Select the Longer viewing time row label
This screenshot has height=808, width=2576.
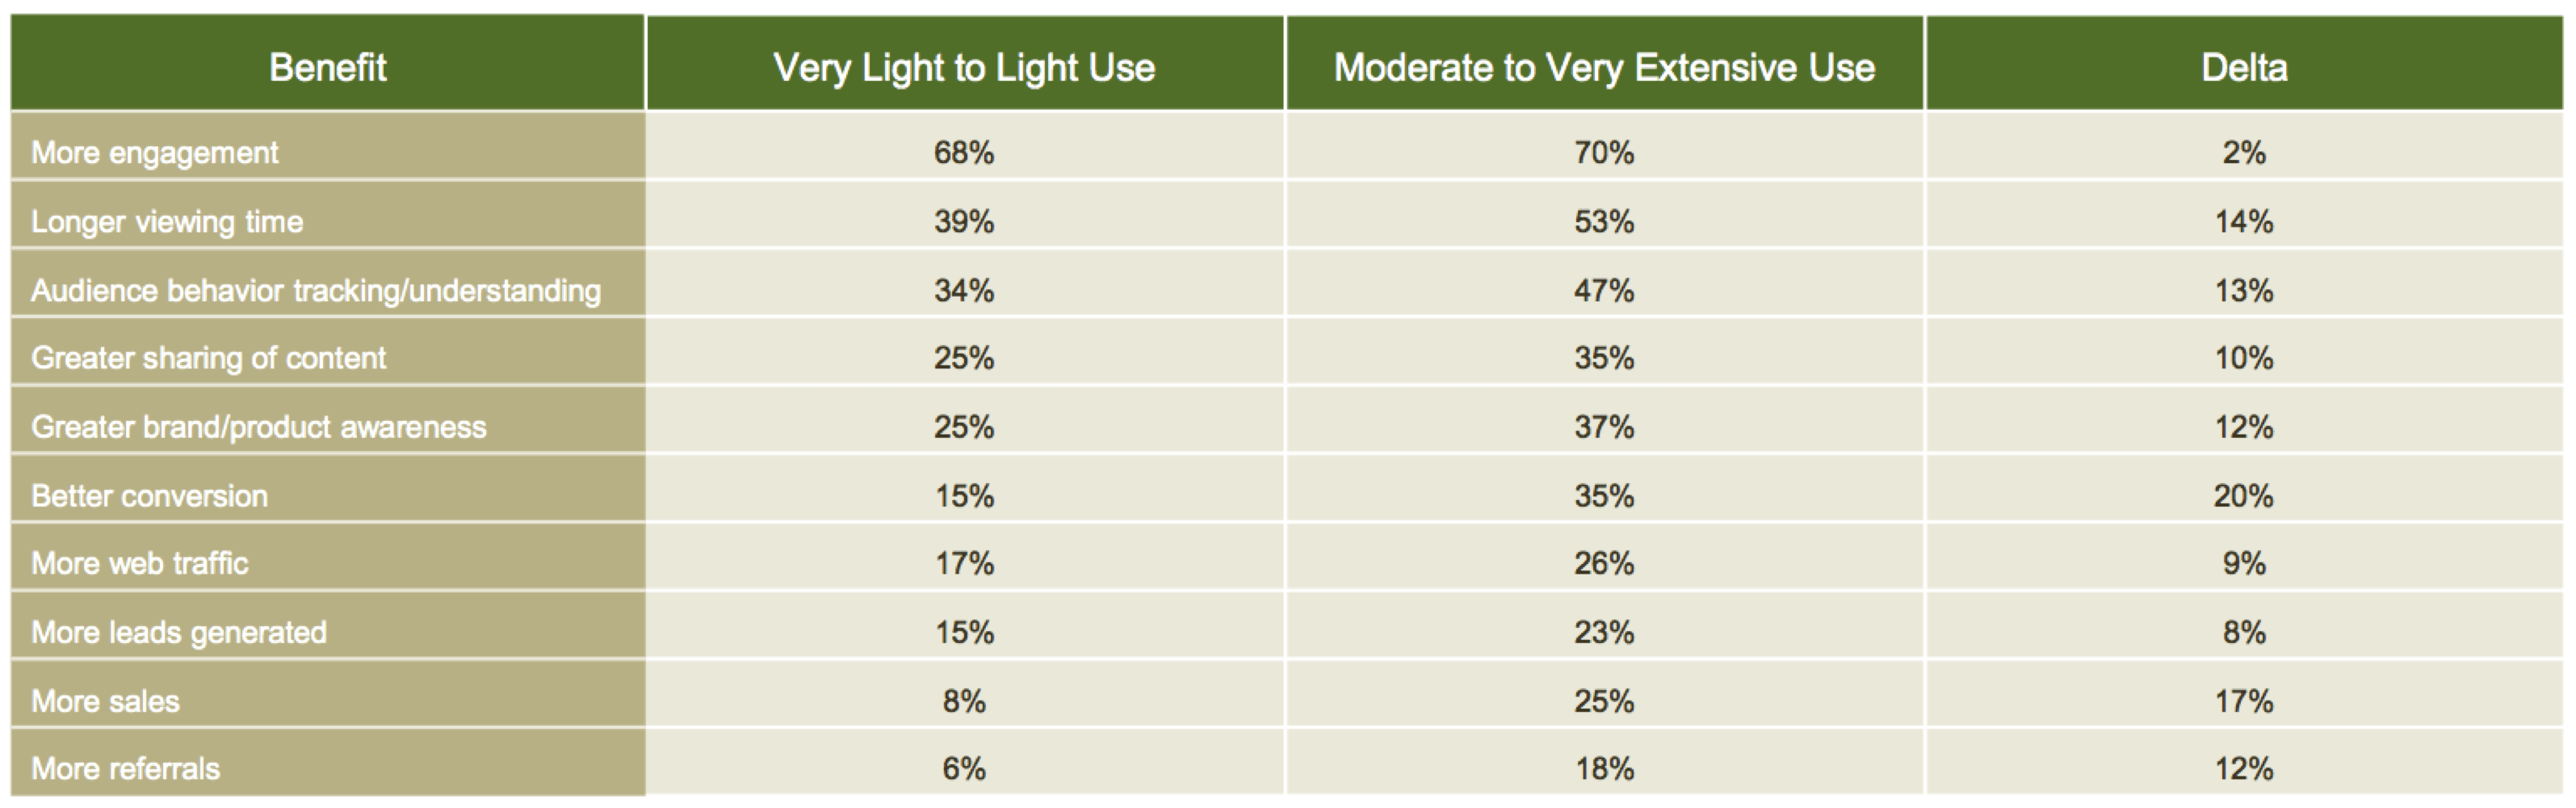pyautogui.click(x=167, y=221)
